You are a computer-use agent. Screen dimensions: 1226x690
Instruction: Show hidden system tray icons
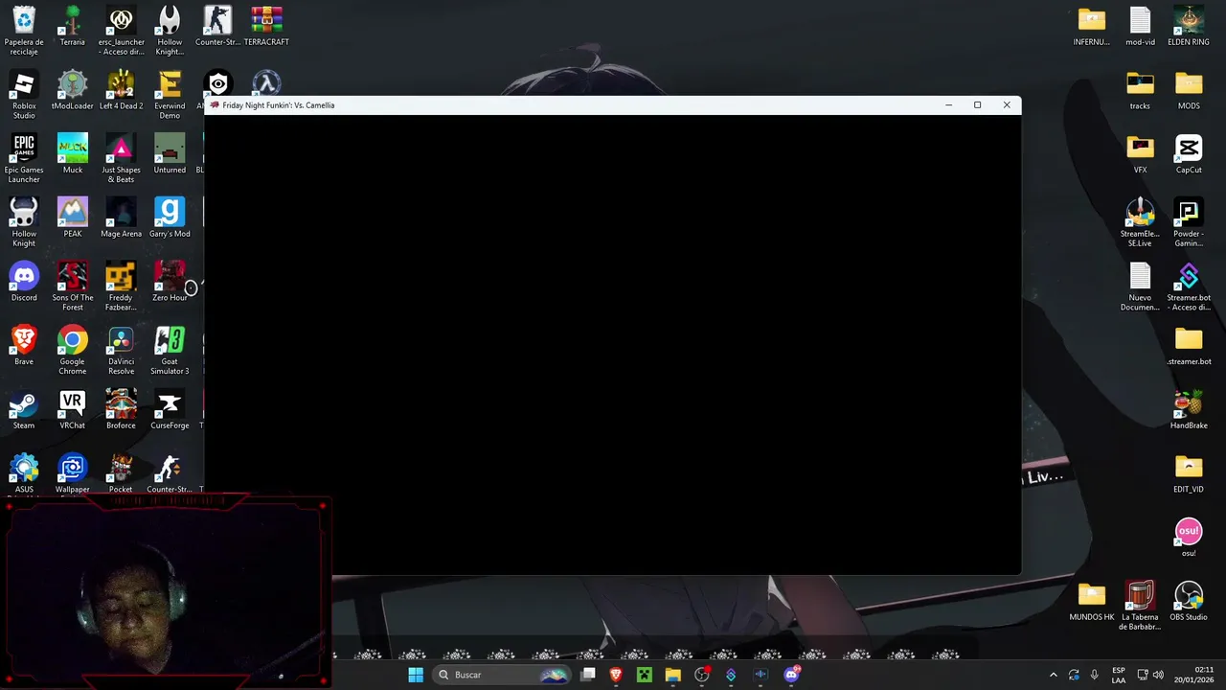1054,675
